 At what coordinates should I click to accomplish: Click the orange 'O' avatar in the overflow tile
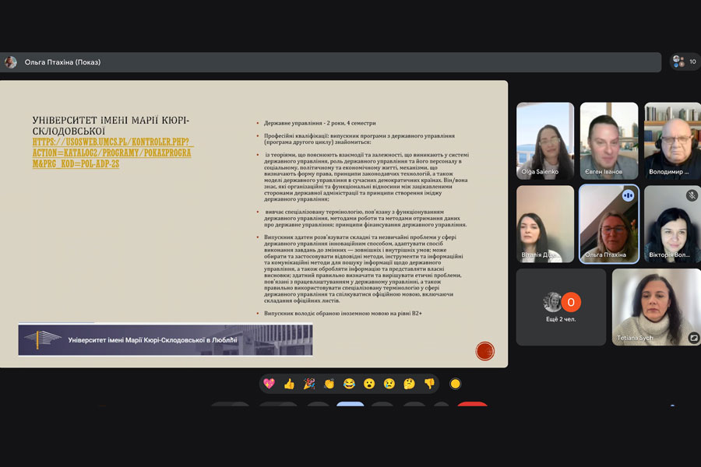point(571,302)
